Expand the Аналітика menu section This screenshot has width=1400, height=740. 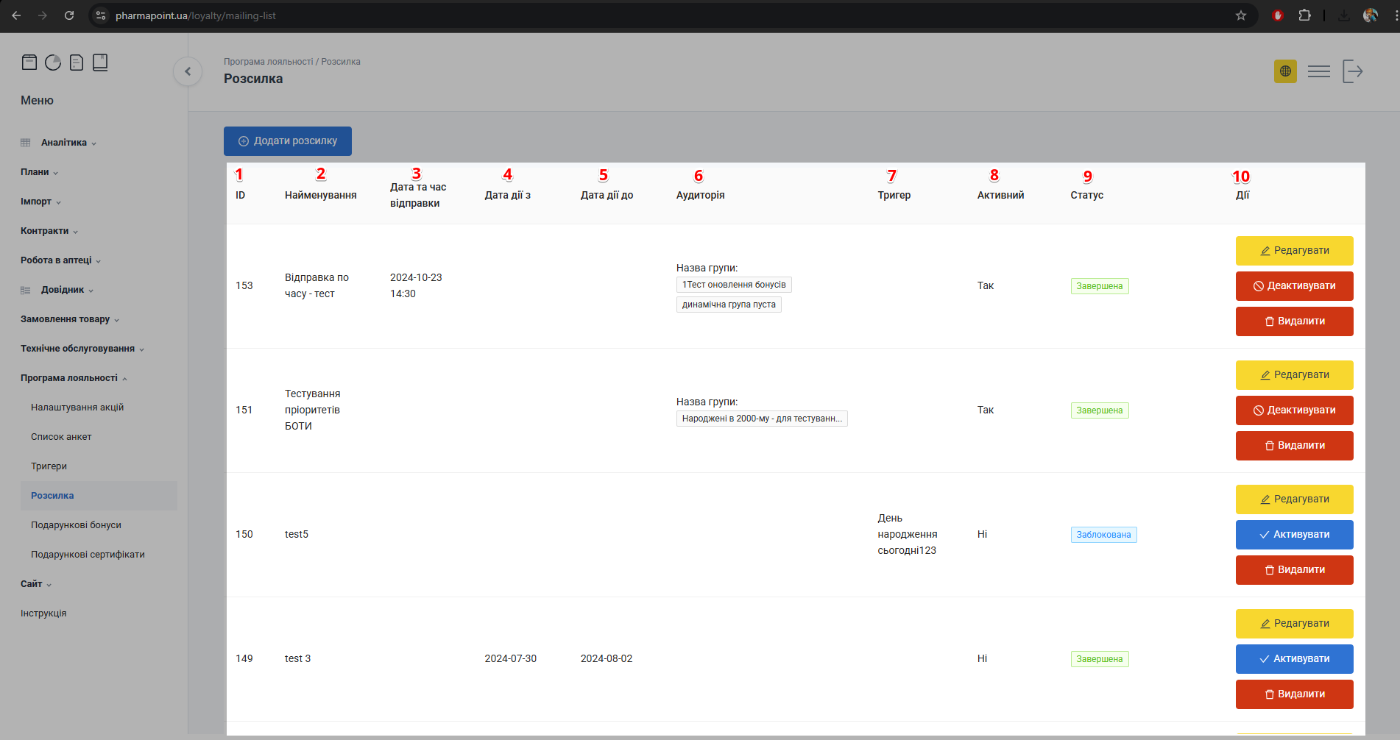[x=64, y=143]
